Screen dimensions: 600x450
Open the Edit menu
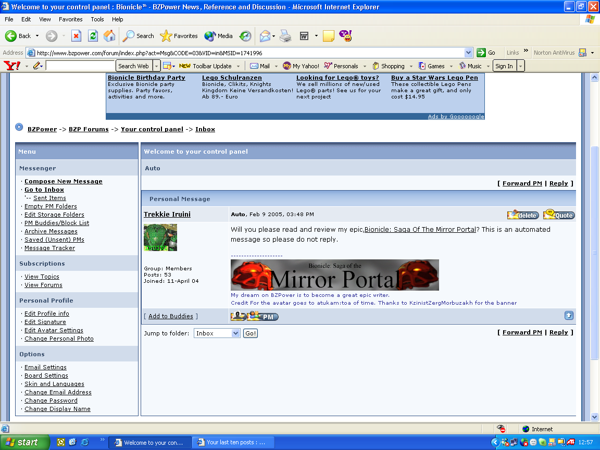point(26,19)
